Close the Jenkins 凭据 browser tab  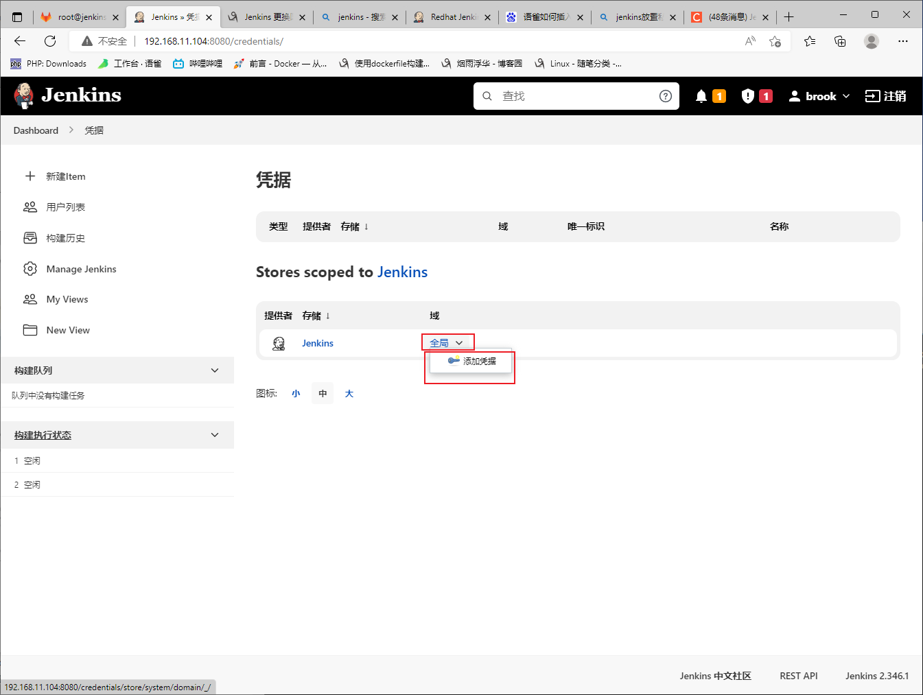pos(209,17)
